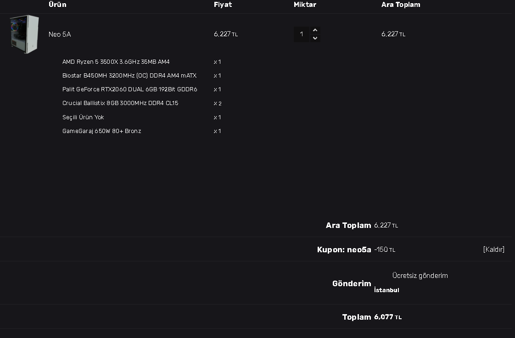Image resolution: width=515 pixels, height=338 pixels.
Task: Select the Palit GeForce RTX2060 component
Action: point(129,89)
